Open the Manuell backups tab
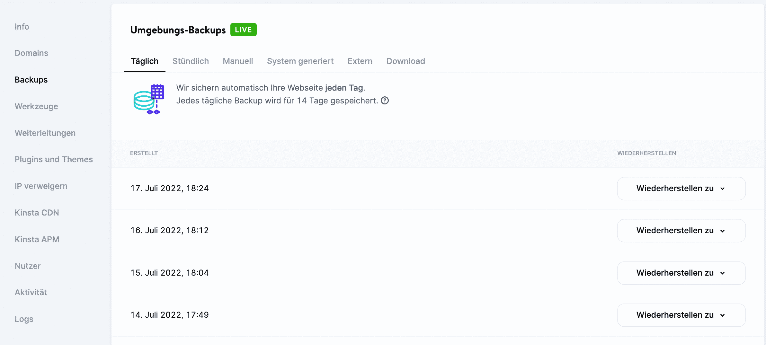The width and height of the screenshot is (766, 345). click(x=238, y=61)
